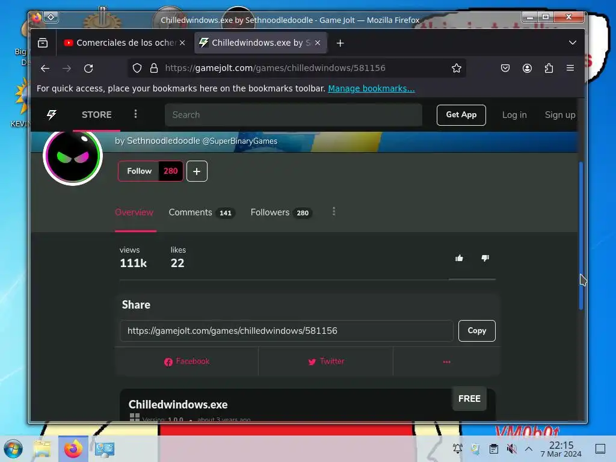Viewport: 616px width, 462px height.
Task: Focus the Game Jolt search field
Action: pyautogui.click(x=294, y=115)
